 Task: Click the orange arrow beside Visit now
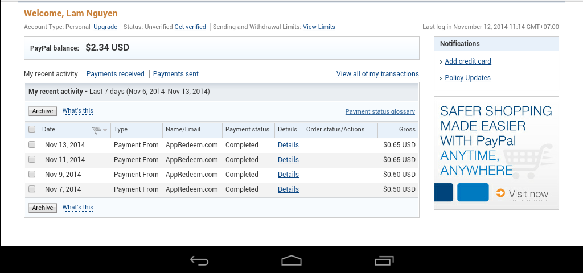[x=500, y=193]
